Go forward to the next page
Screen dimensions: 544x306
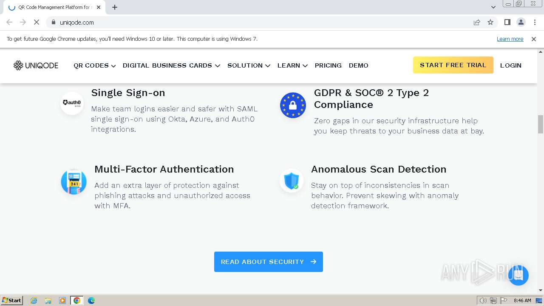[23, 23]
